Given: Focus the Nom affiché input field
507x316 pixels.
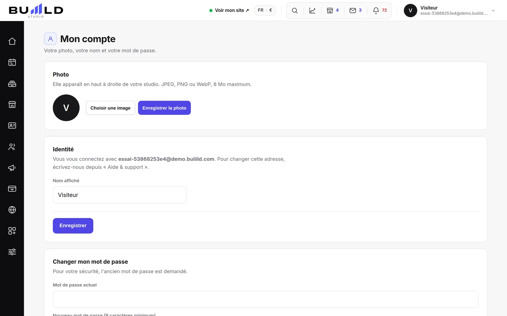Looking at the screenshot, I should [x=120, y=195].
